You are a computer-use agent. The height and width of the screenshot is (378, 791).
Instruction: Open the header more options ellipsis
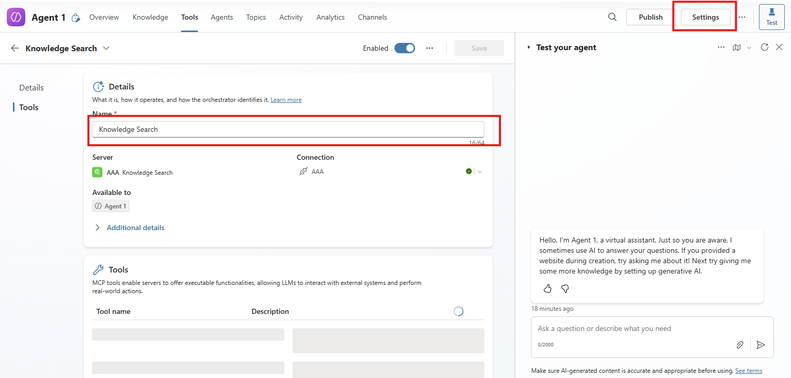742,17
